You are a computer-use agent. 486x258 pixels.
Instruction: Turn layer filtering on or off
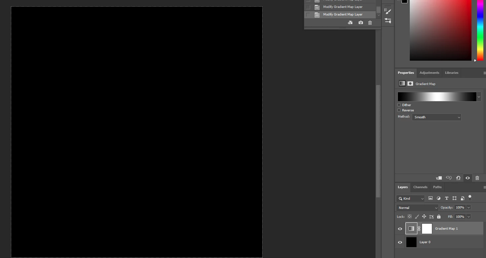click(x=470, y=198)
